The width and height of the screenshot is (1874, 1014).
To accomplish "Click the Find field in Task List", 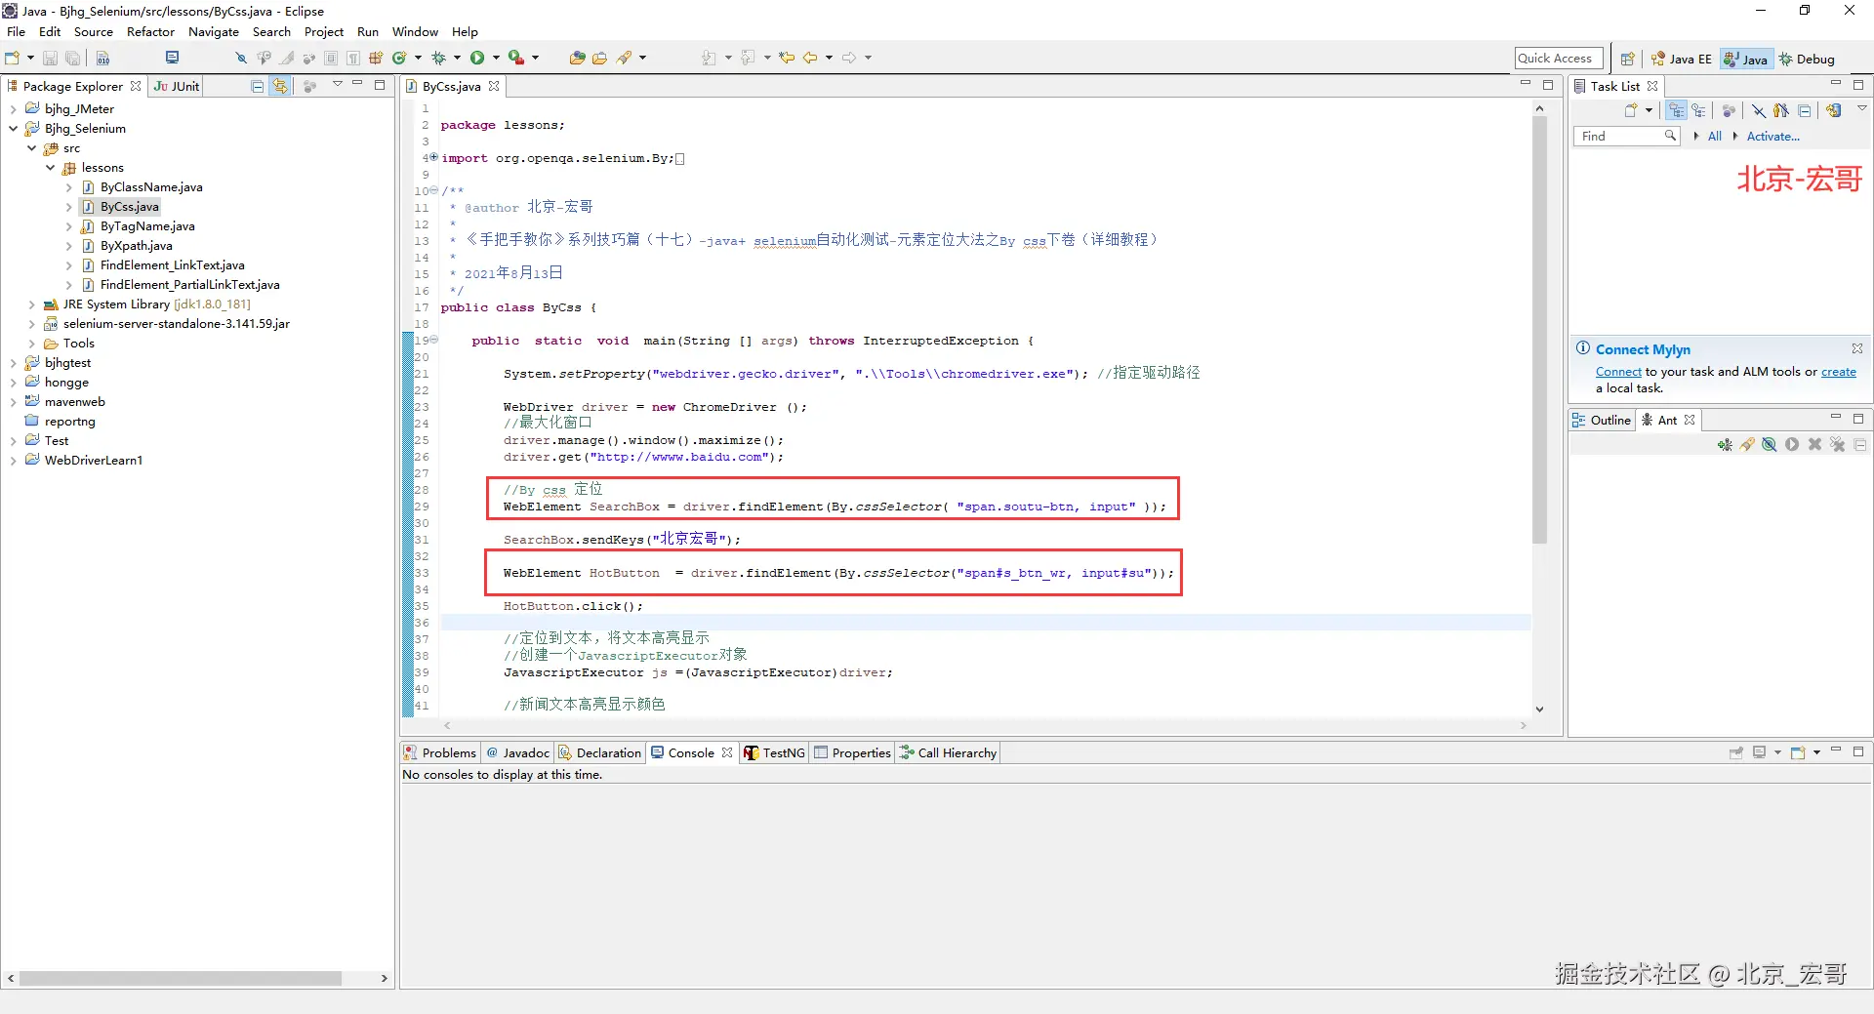I will (x=1626, y=136).
